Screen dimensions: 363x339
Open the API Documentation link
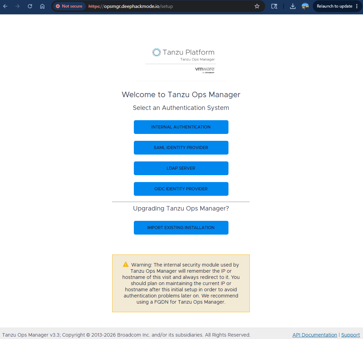pyautogui.click(x=314, y=335)
